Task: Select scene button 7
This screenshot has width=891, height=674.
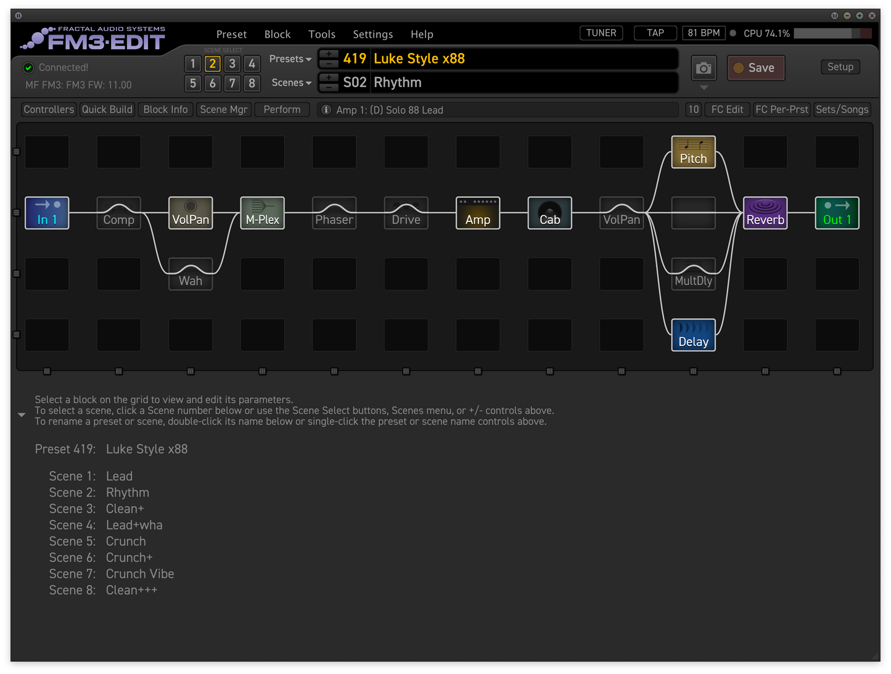Action: (x=232, y=83)
